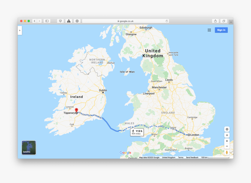Open a new tab with the plus button
The width and height of the screenshot is (251, 183).
[231, 22]
